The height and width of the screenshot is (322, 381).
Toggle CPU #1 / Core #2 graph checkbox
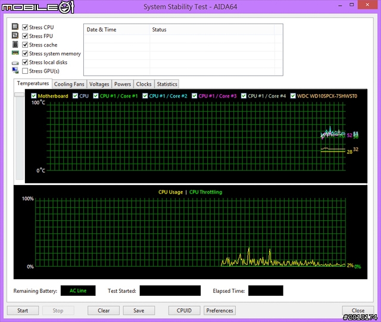[x=145, y=96]
